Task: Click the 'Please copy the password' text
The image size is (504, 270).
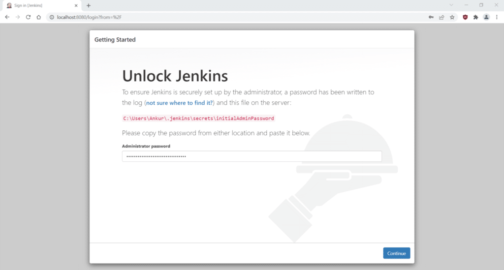Action: (x=216, y=133)
